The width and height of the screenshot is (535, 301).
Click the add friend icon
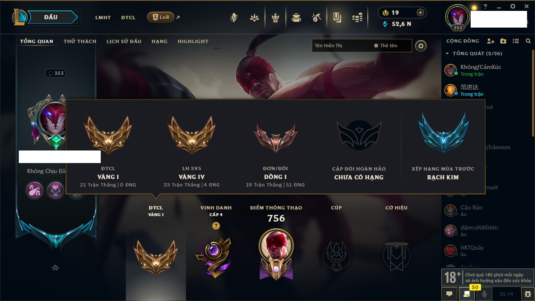pos(491,41)
